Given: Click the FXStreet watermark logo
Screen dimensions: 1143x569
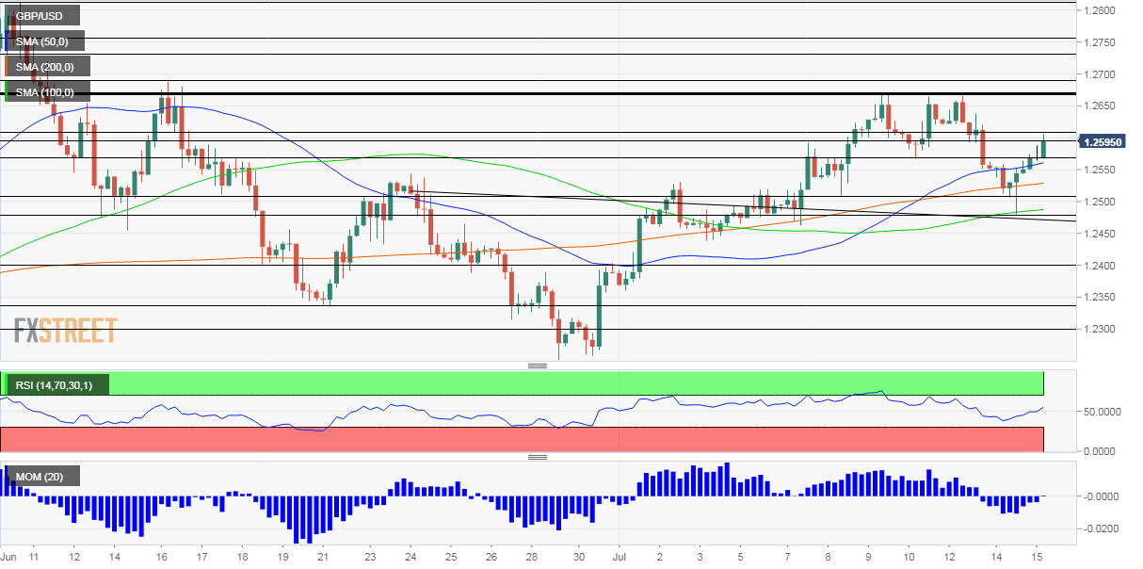Looking at the screenshot, I should [65, 330].
